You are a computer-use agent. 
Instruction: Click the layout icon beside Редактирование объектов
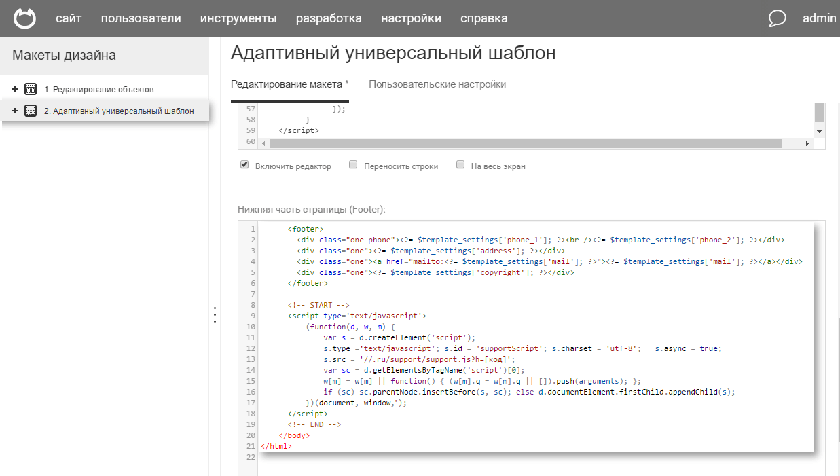pyautogui.click(x=30, y=89)
